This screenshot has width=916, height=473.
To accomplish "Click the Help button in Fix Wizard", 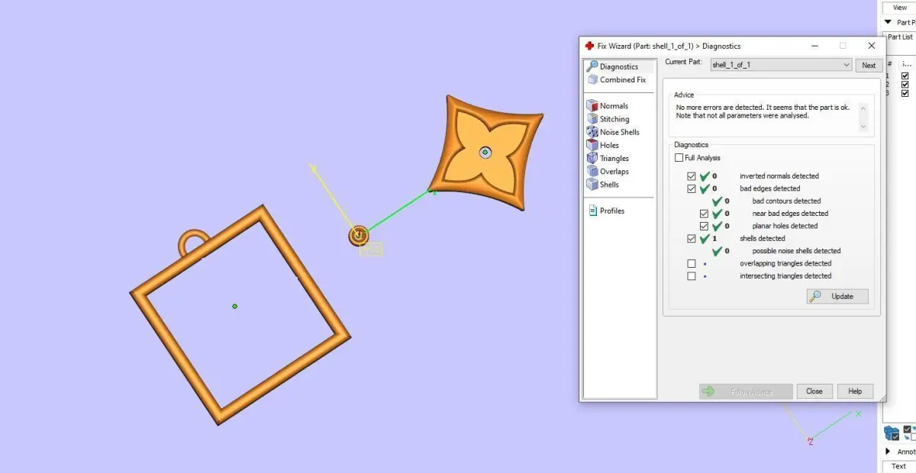I will point(855,391).
